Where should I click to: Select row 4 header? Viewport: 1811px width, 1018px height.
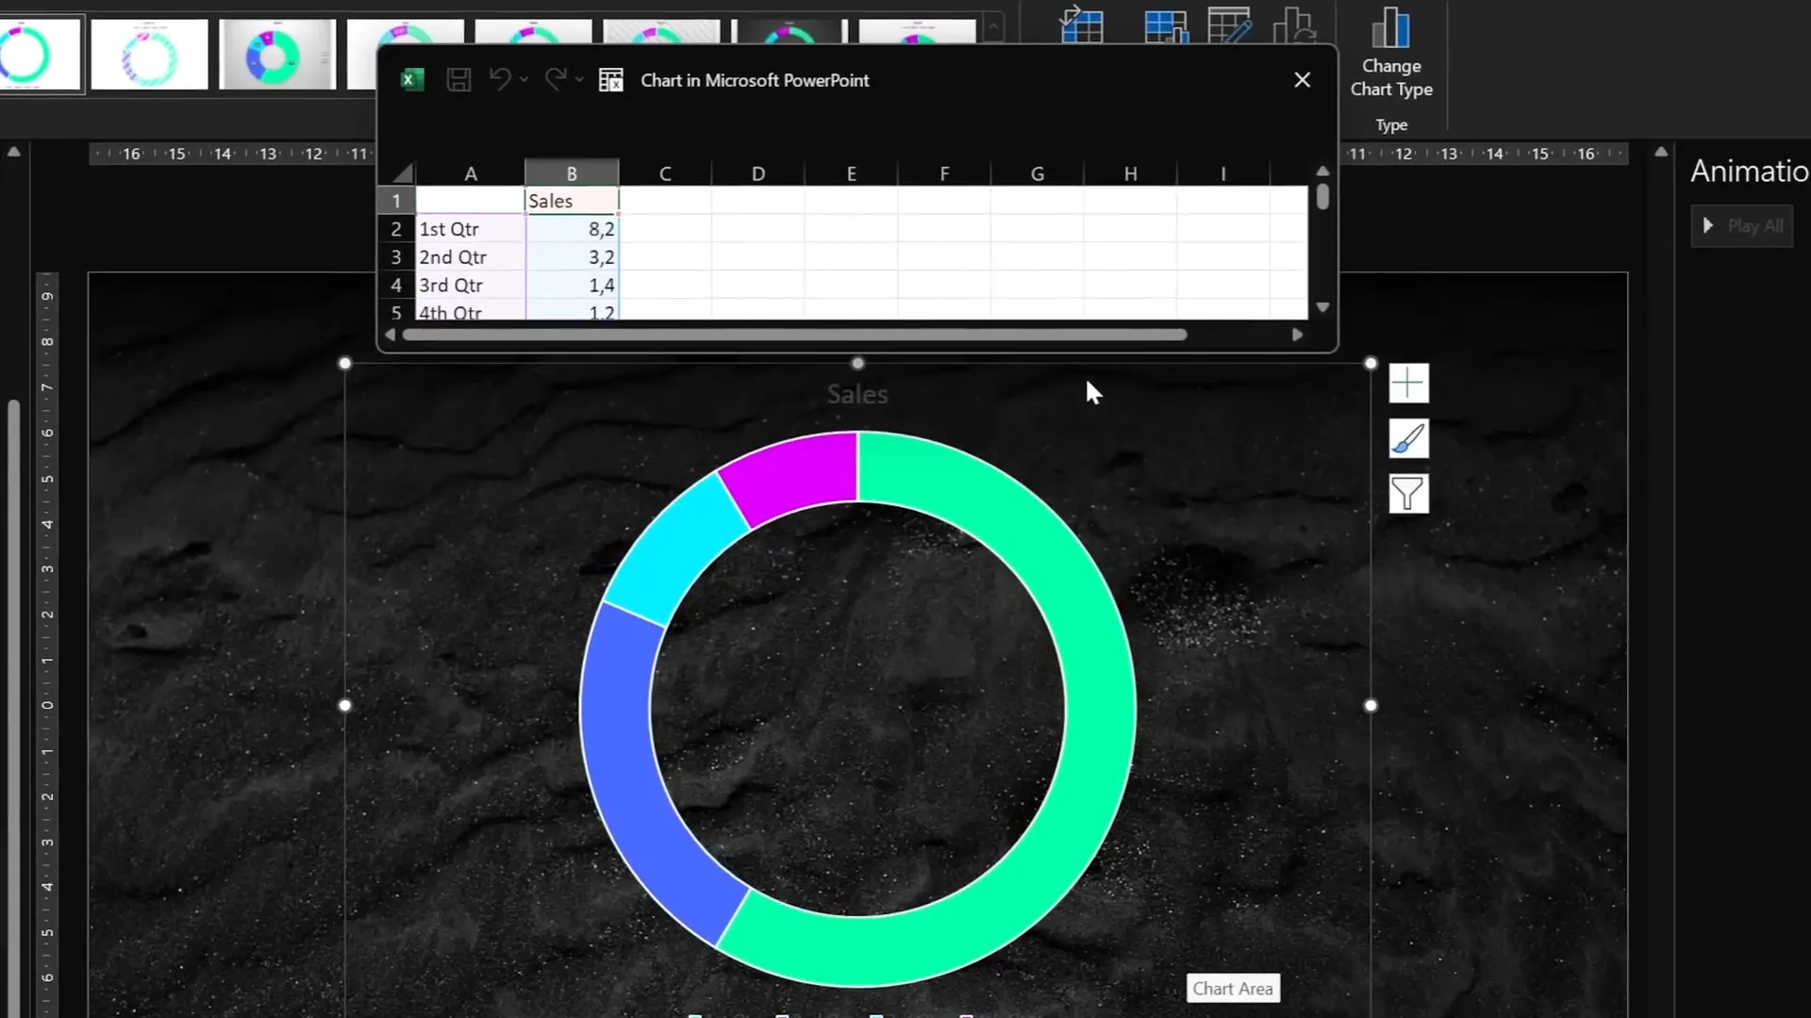click(396, 285)
